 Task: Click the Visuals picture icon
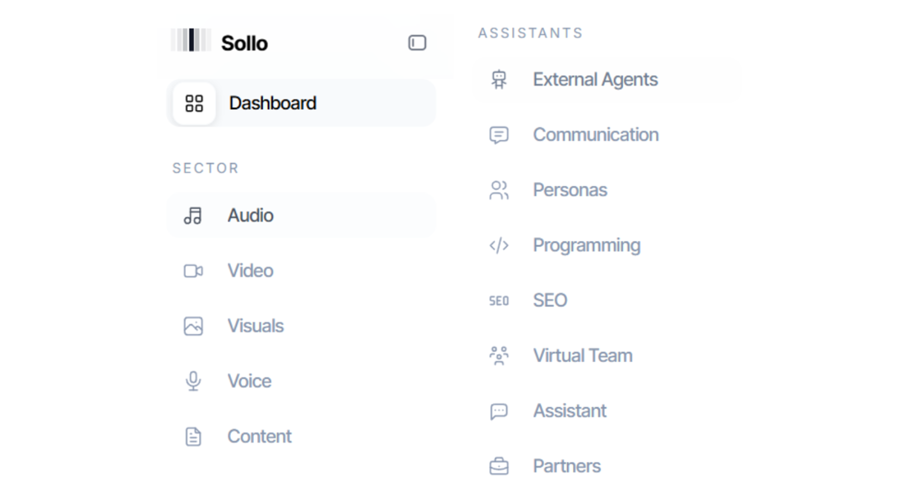193,326
